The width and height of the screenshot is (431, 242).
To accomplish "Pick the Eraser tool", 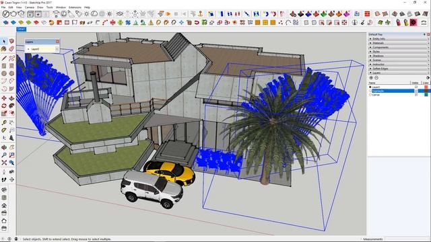I will (x=11, y=49).
